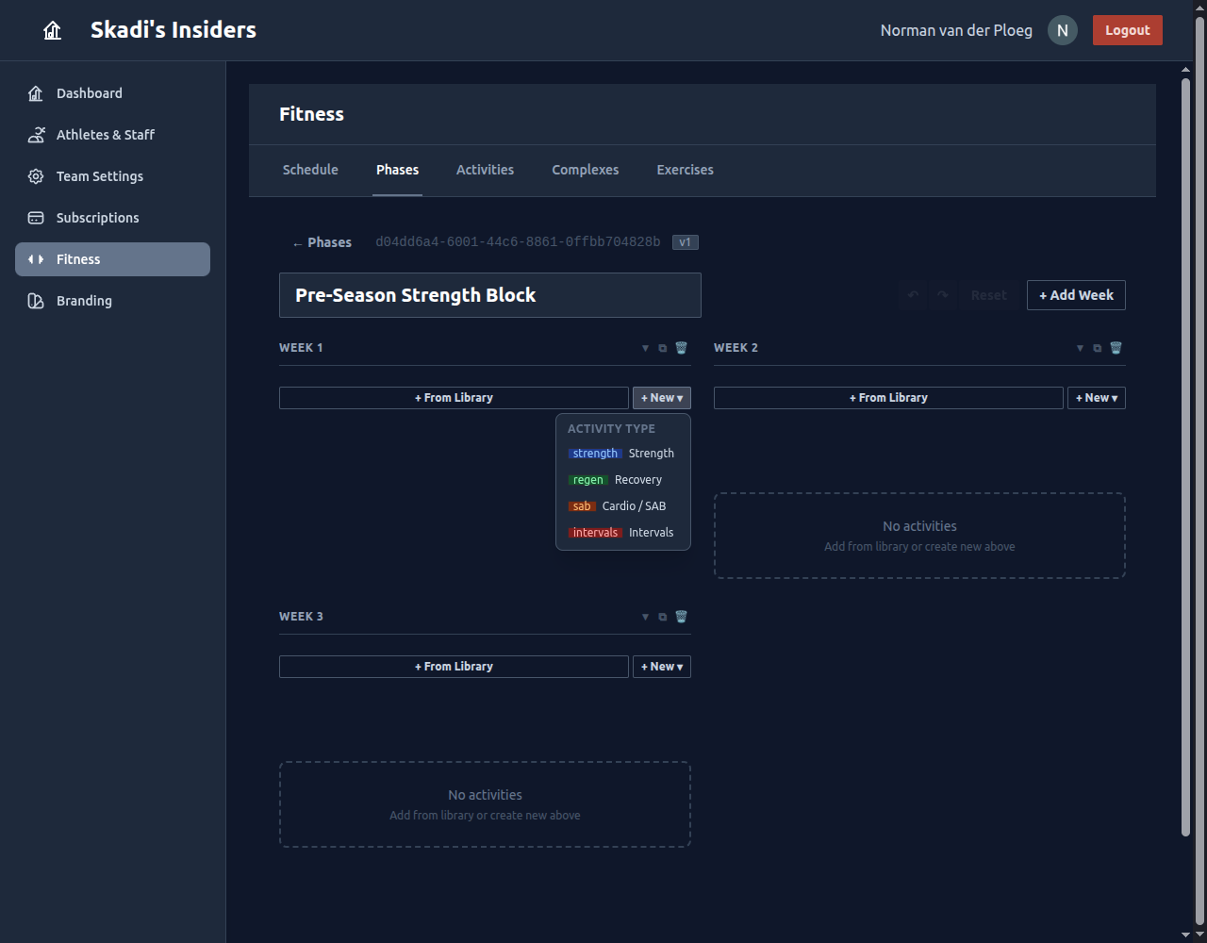Open Dashboard from the sidebar
Image resolution: width=1207 pixels, height=943 pixels.
tap(112, 93)
